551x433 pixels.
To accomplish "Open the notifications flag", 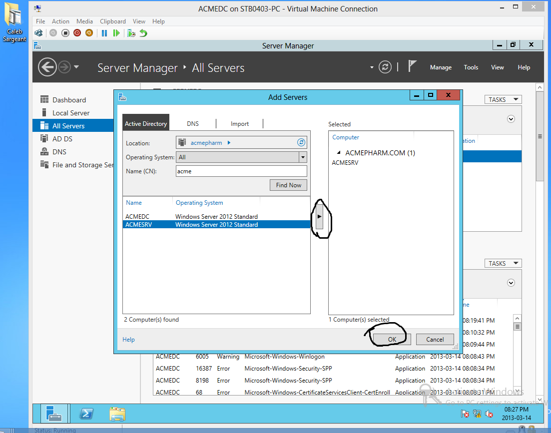I will [x=412, y=66].
